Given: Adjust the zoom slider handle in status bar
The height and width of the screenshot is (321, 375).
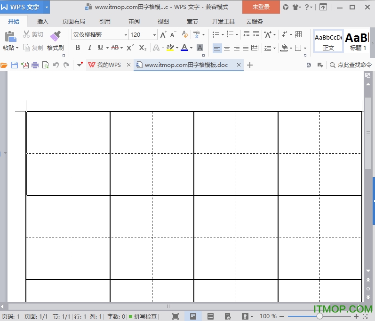Looking at the screenshot, I should 319,316.
